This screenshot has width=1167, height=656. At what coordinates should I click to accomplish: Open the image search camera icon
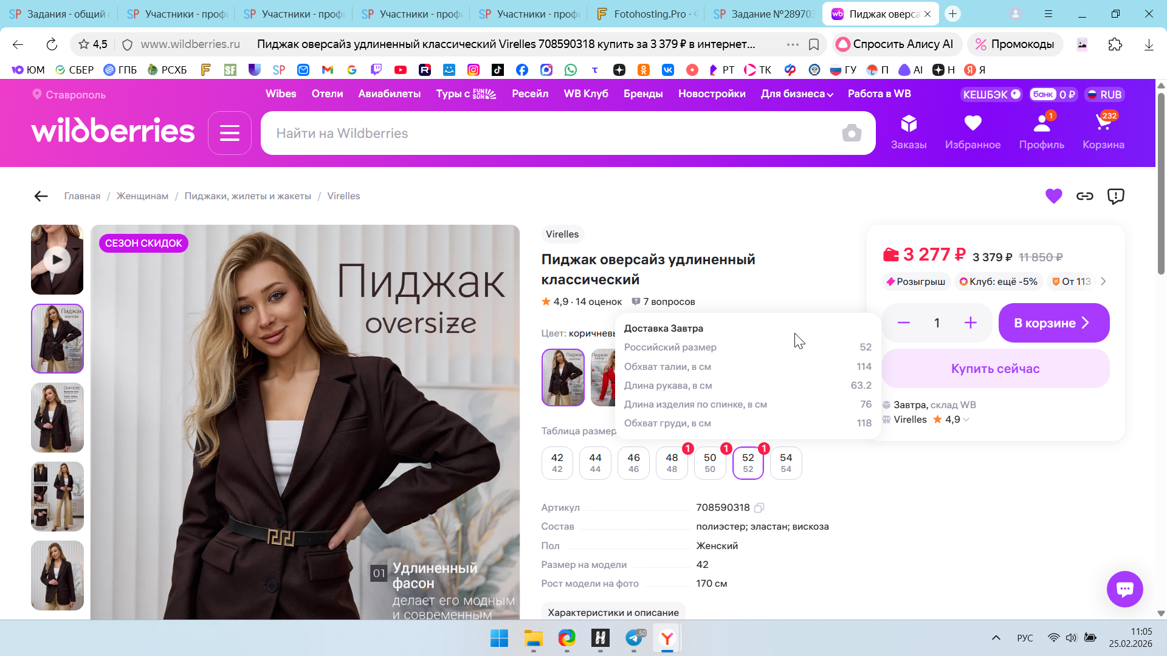coord(852,133)
